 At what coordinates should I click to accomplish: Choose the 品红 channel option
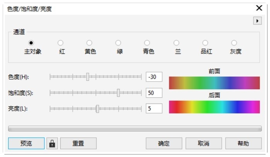point(205,43)
